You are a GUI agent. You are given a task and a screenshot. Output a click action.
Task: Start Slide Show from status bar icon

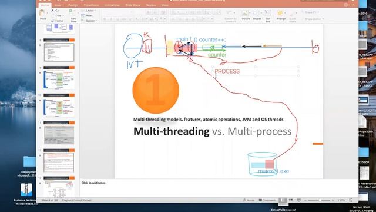coord(299,200)
